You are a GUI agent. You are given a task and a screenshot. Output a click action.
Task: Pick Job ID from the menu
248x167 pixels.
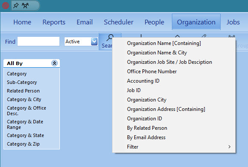tap(174, 90)
